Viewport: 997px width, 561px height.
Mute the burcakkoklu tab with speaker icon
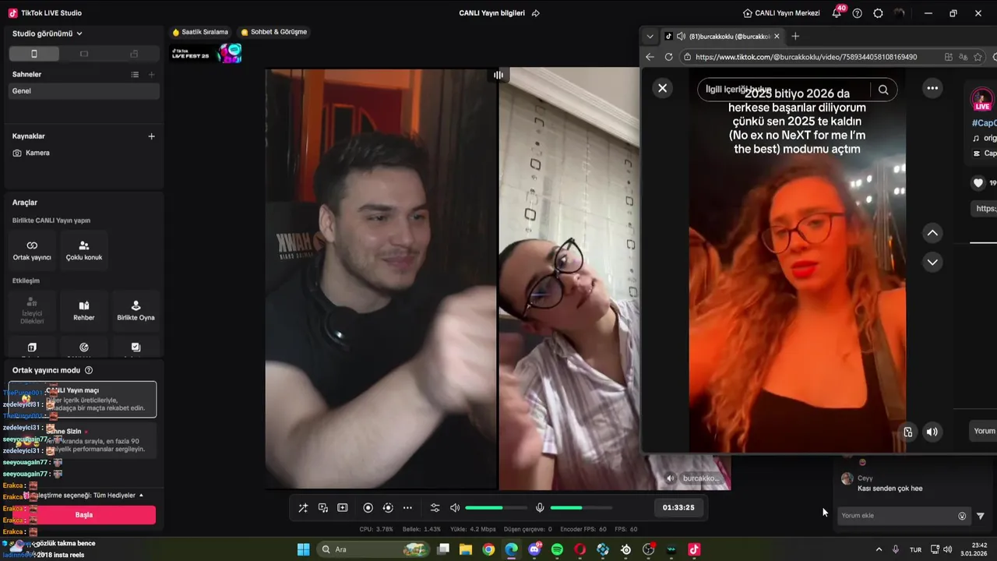tap(681, 37)
